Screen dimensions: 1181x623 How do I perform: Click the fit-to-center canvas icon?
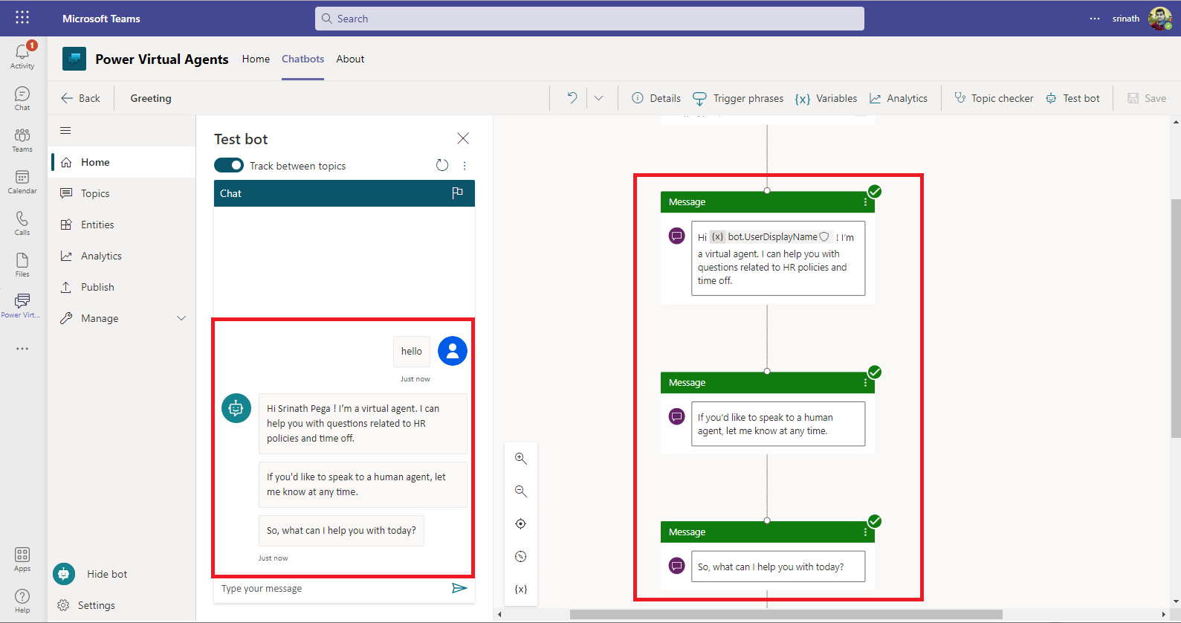pyautogui.click(x=521, y=524)
